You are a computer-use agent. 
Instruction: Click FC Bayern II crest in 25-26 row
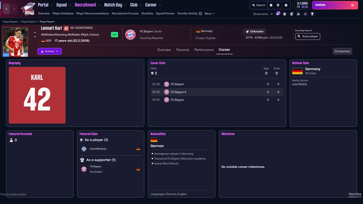(166, 92)
